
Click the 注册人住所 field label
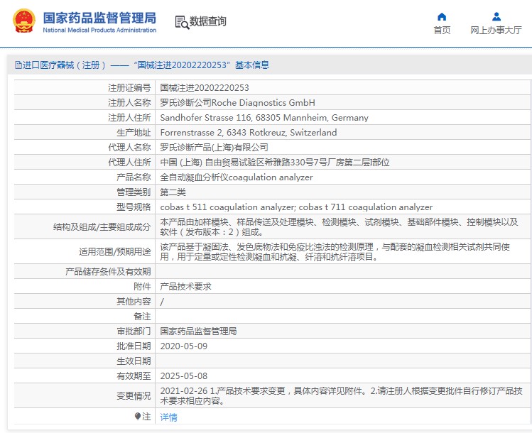pyautogui.click(x=129, y=118)
